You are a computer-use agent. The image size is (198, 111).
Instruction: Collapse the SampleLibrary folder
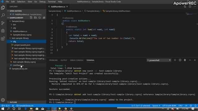pyautogui.click(x=10, y=21)
